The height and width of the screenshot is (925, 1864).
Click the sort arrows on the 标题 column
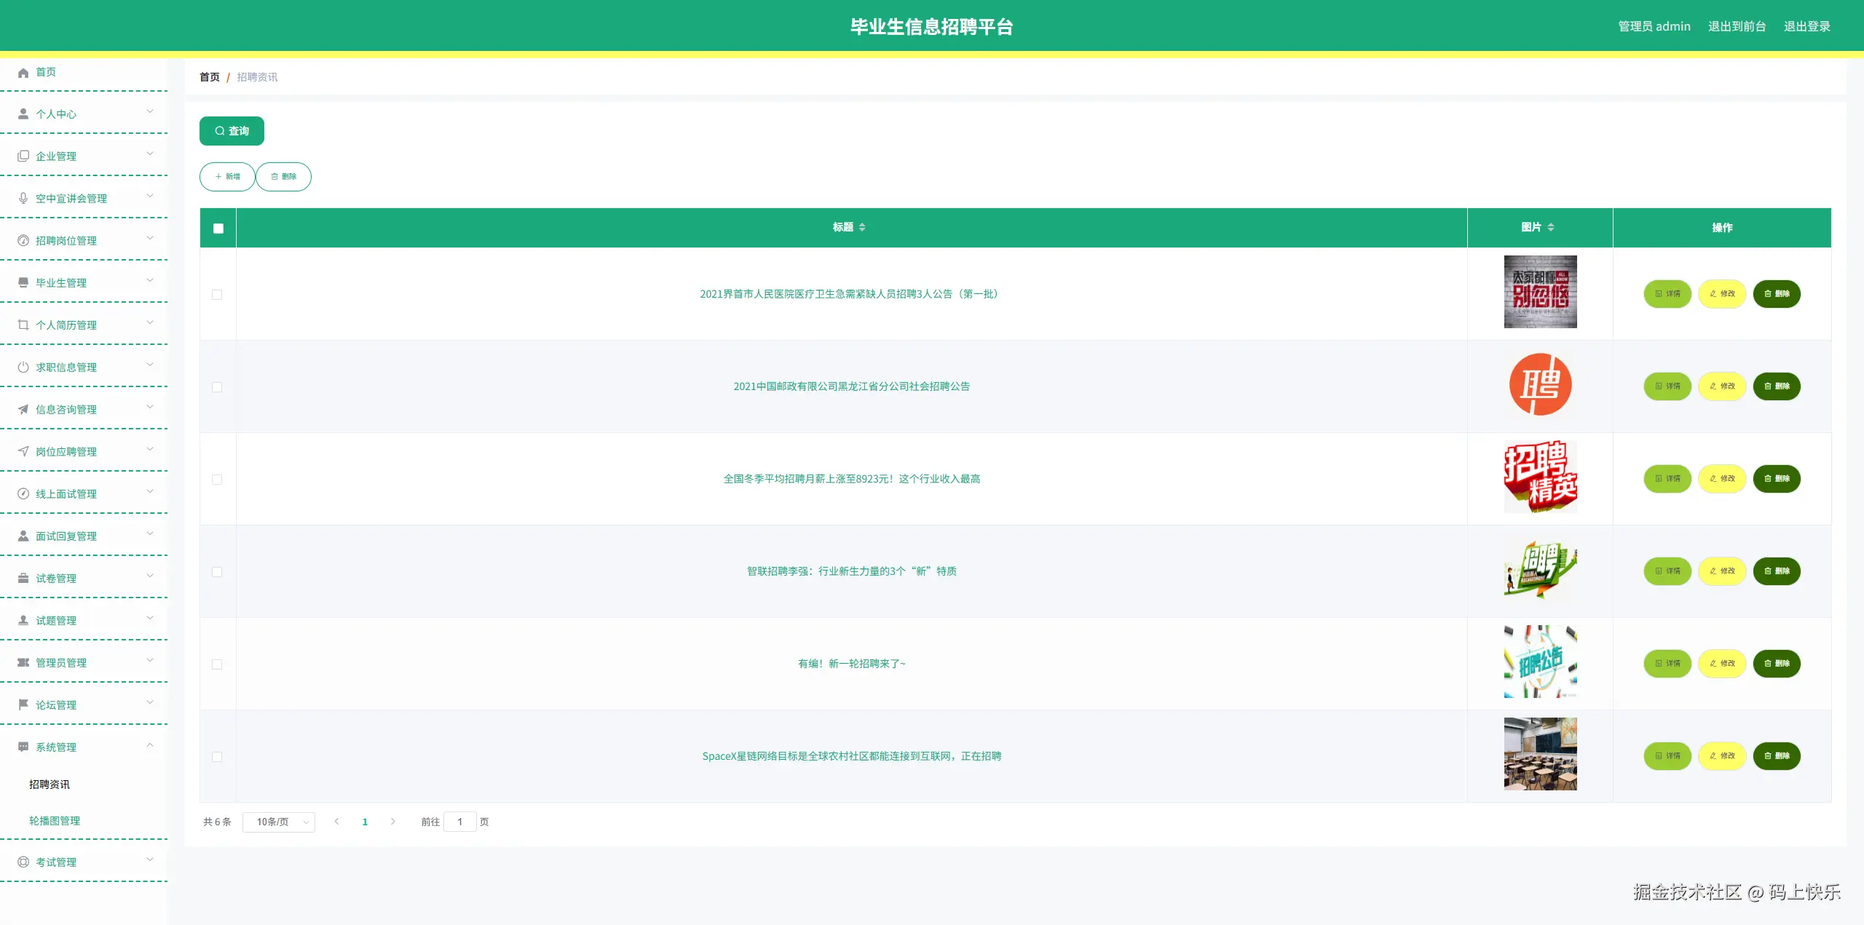tap(862, 227)
